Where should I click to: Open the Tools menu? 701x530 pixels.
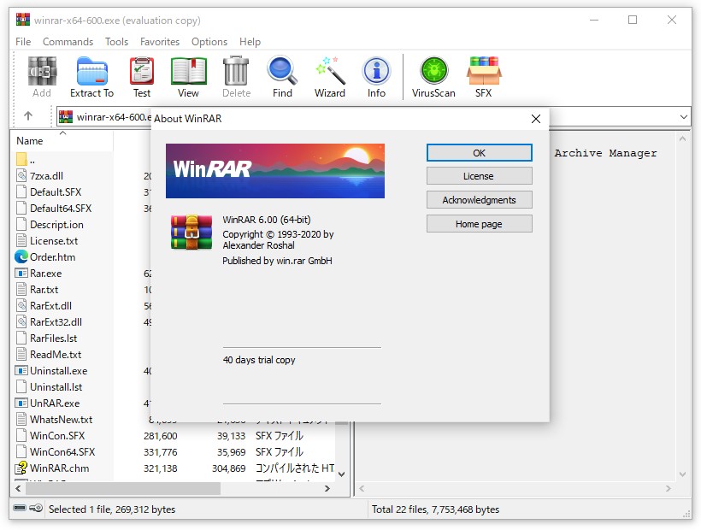(x=116, y=41)
